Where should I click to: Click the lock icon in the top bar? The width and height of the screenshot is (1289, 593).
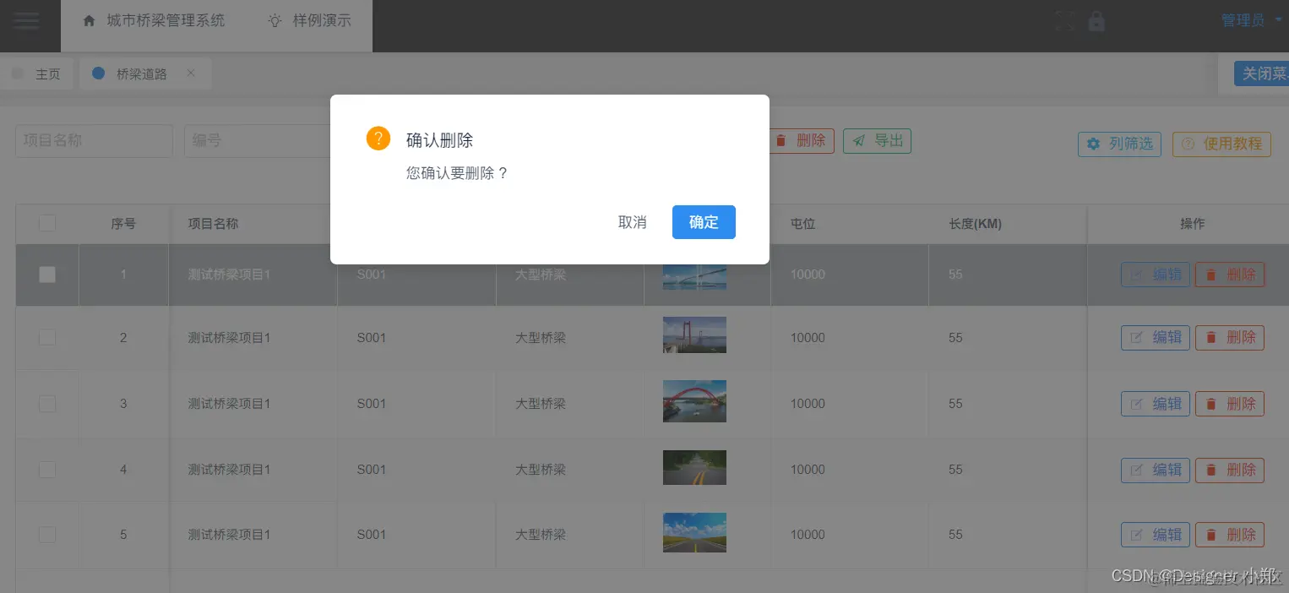tap(1096, 19)
